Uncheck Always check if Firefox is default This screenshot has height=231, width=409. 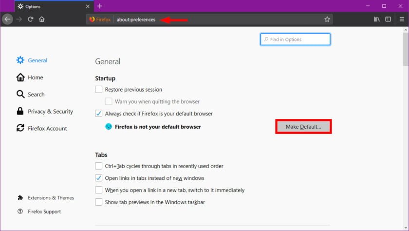pyautogui.click(x=99, y=114)
